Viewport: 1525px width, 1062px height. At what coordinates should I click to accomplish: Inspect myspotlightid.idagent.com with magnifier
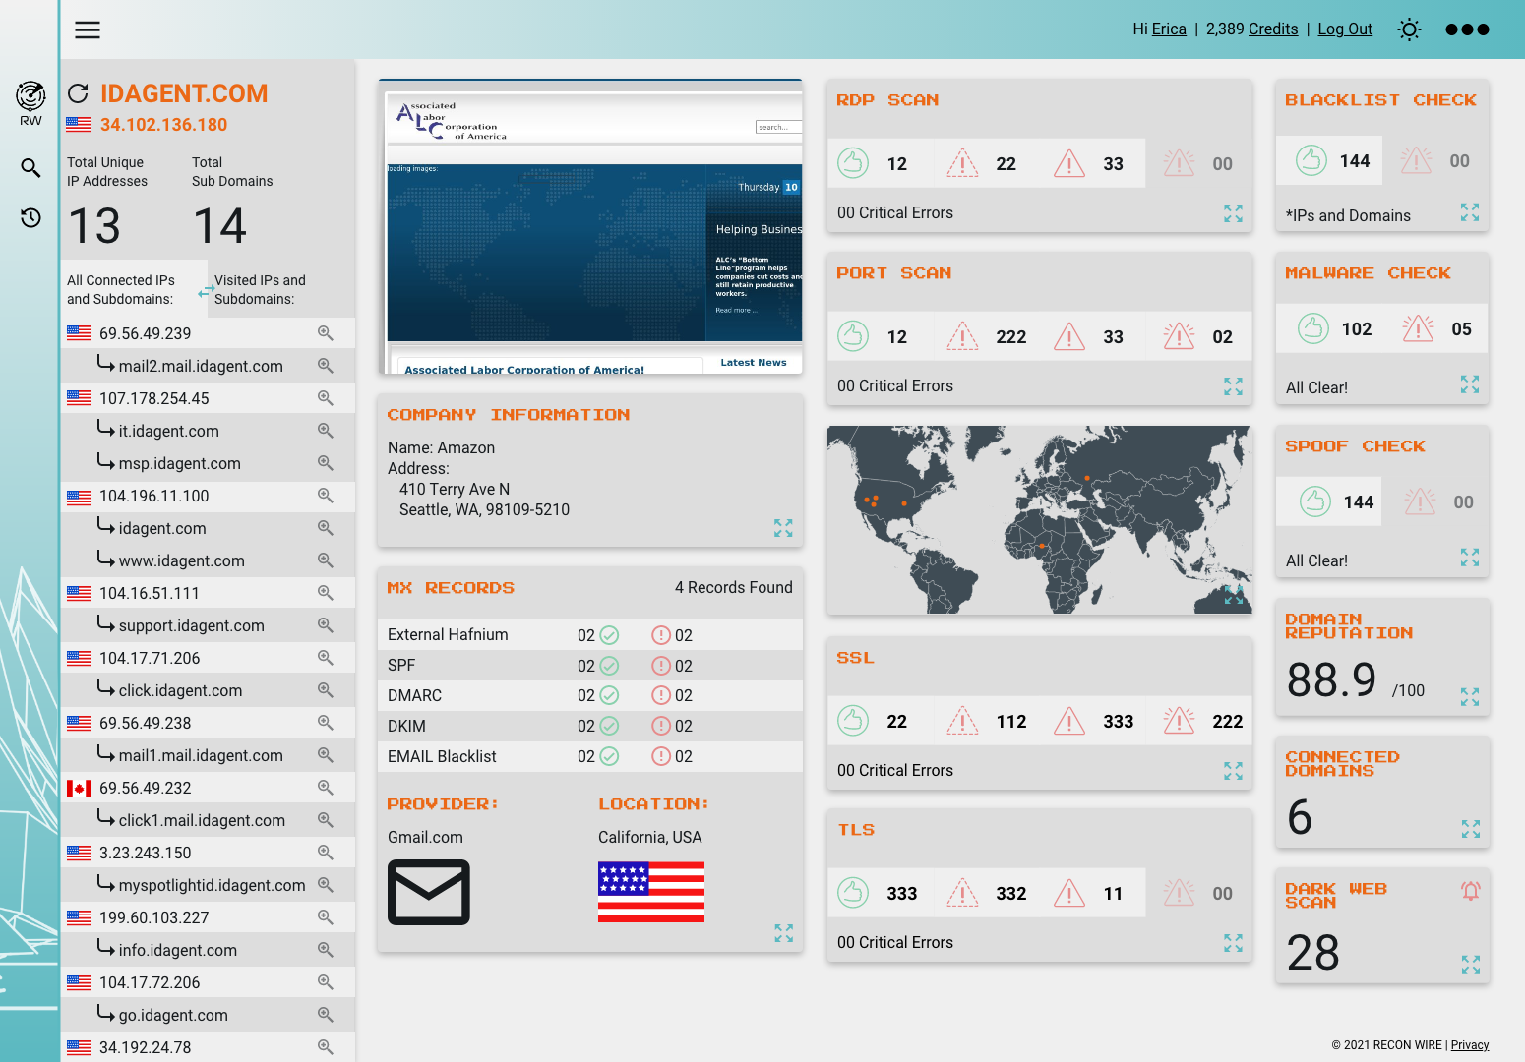point(325,885)
